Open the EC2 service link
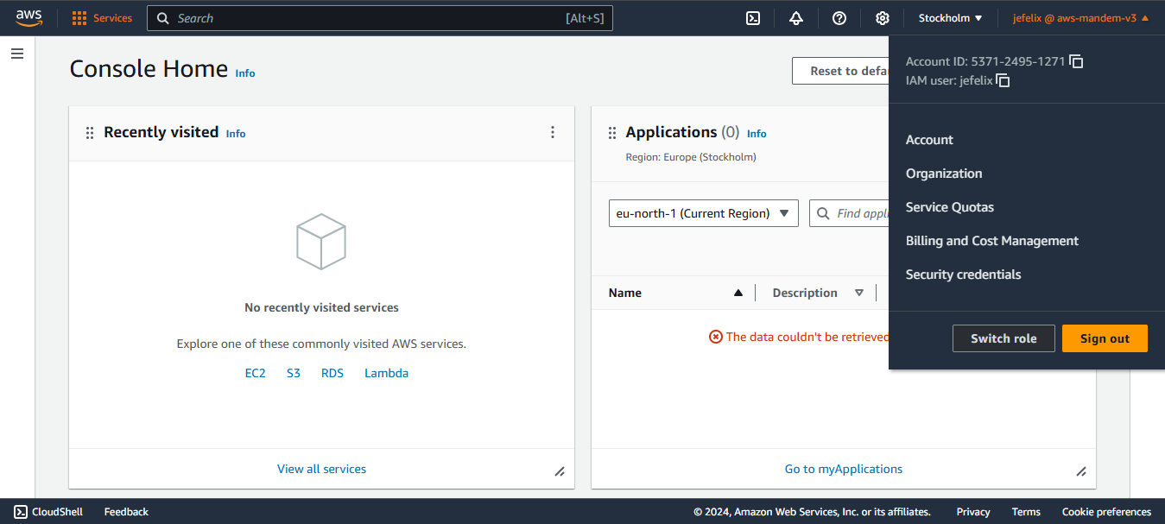The image size is (1165, 524). click(x=256, y=373)
